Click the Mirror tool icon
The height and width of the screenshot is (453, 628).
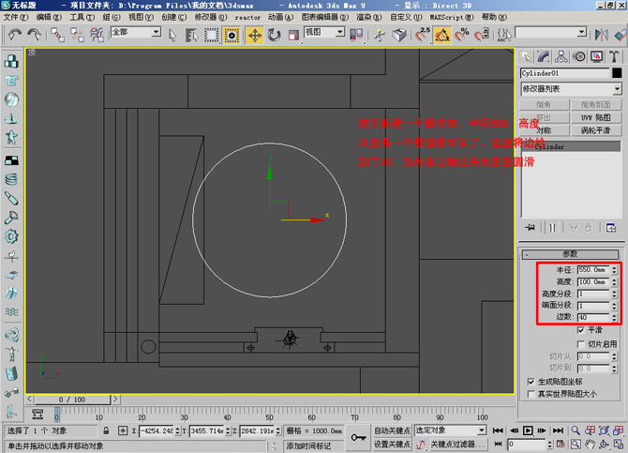click(x=601, y=36)
